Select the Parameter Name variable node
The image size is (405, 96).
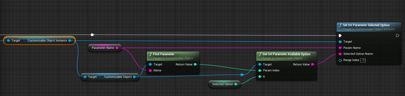pos(105,48)
